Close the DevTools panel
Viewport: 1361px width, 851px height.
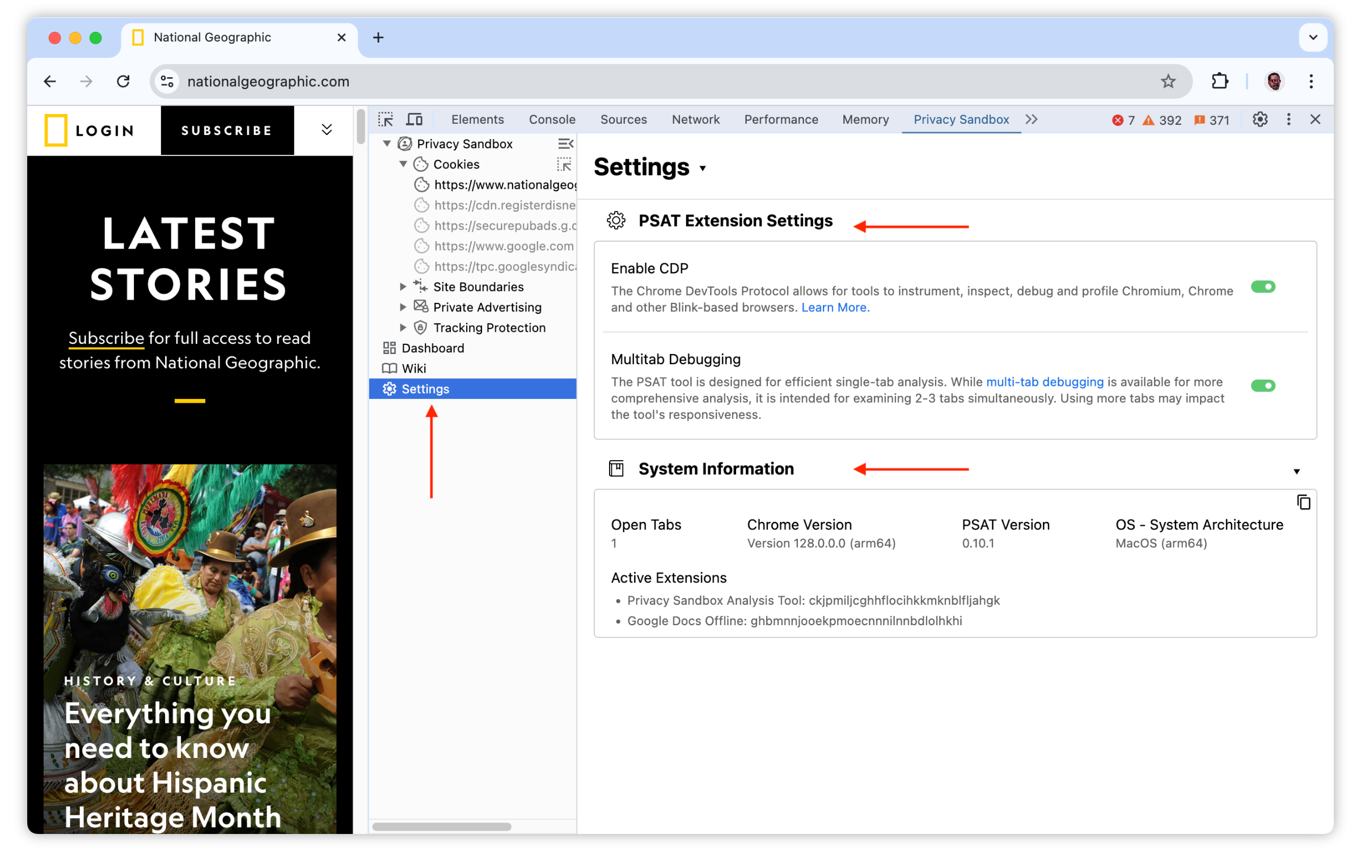tap(1316, 119)
